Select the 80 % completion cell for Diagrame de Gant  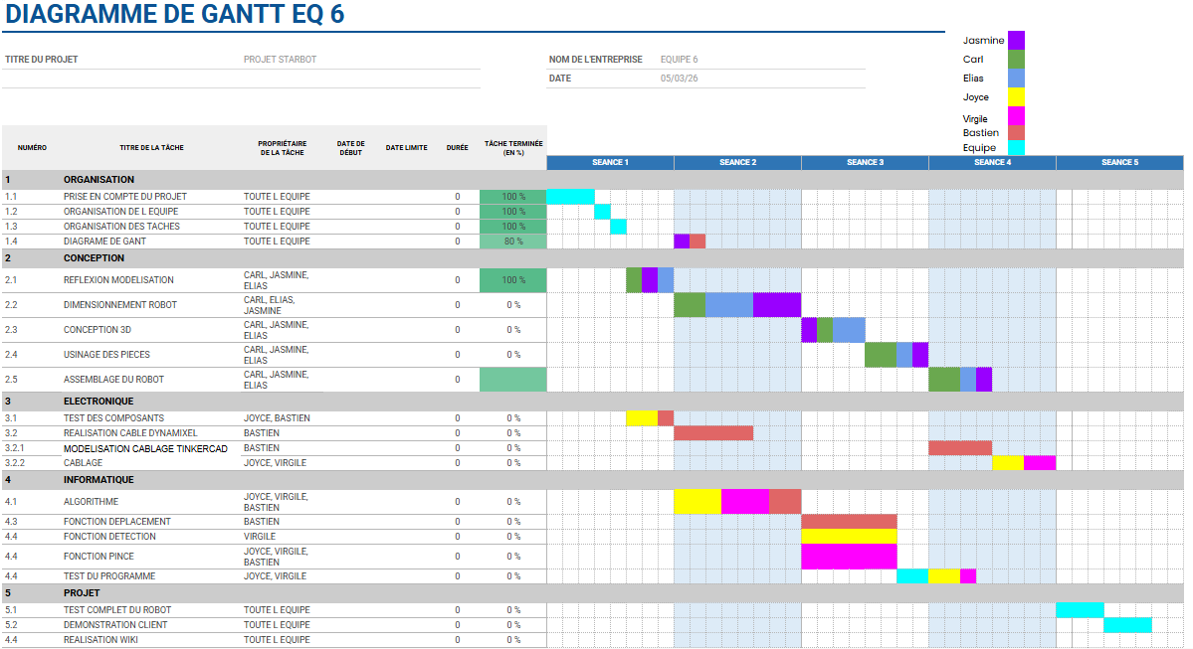point(513,242)
